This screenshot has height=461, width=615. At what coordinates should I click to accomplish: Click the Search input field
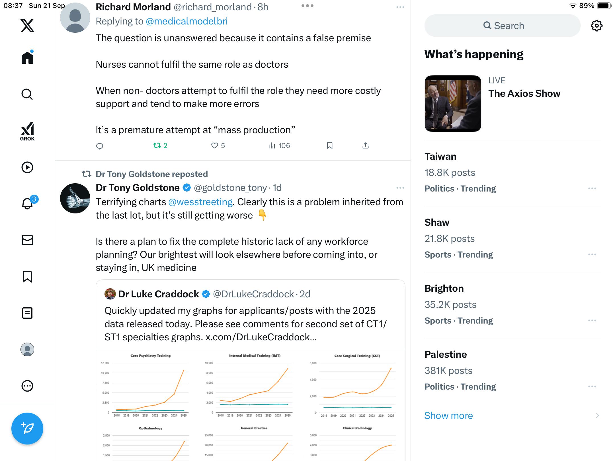click(x=503, y=26)
